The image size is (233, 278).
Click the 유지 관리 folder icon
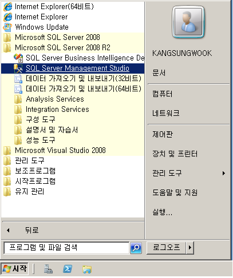point(7,192)
